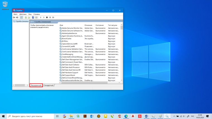Select Dell SupportAssist service

coord(90,75)
